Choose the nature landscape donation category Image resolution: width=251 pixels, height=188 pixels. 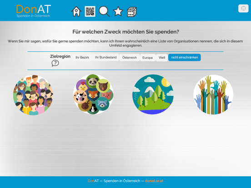(153, 94)
